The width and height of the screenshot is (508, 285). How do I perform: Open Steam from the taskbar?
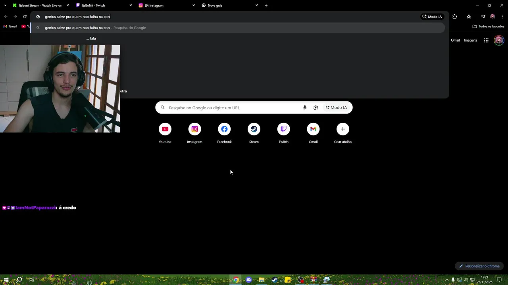(274, 280)
